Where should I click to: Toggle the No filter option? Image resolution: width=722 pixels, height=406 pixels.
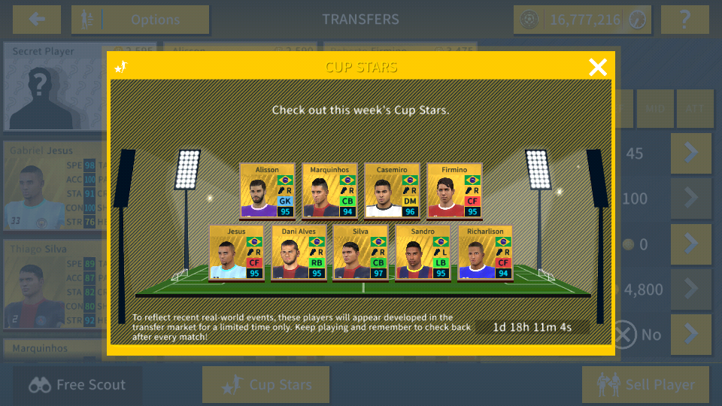point(638,335)
